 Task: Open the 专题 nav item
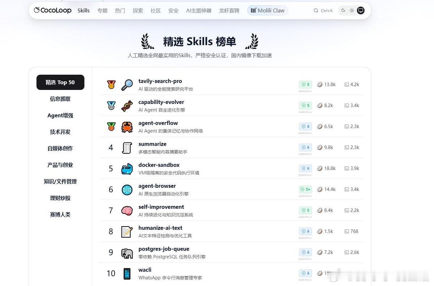(x=102, y=11)
